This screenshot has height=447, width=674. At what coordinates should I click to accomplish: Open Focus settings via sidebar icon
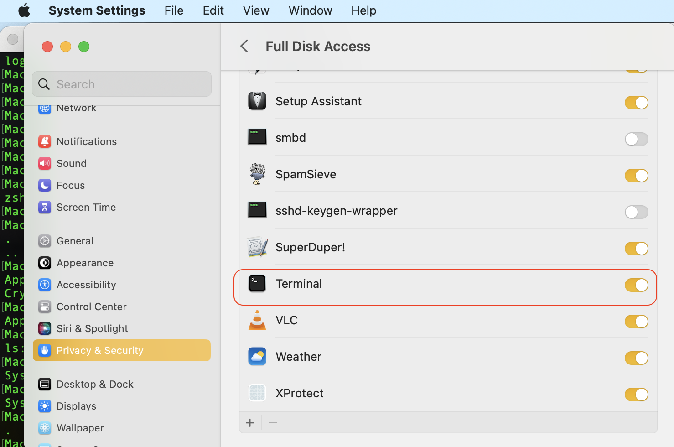click(x=44, y=185)
